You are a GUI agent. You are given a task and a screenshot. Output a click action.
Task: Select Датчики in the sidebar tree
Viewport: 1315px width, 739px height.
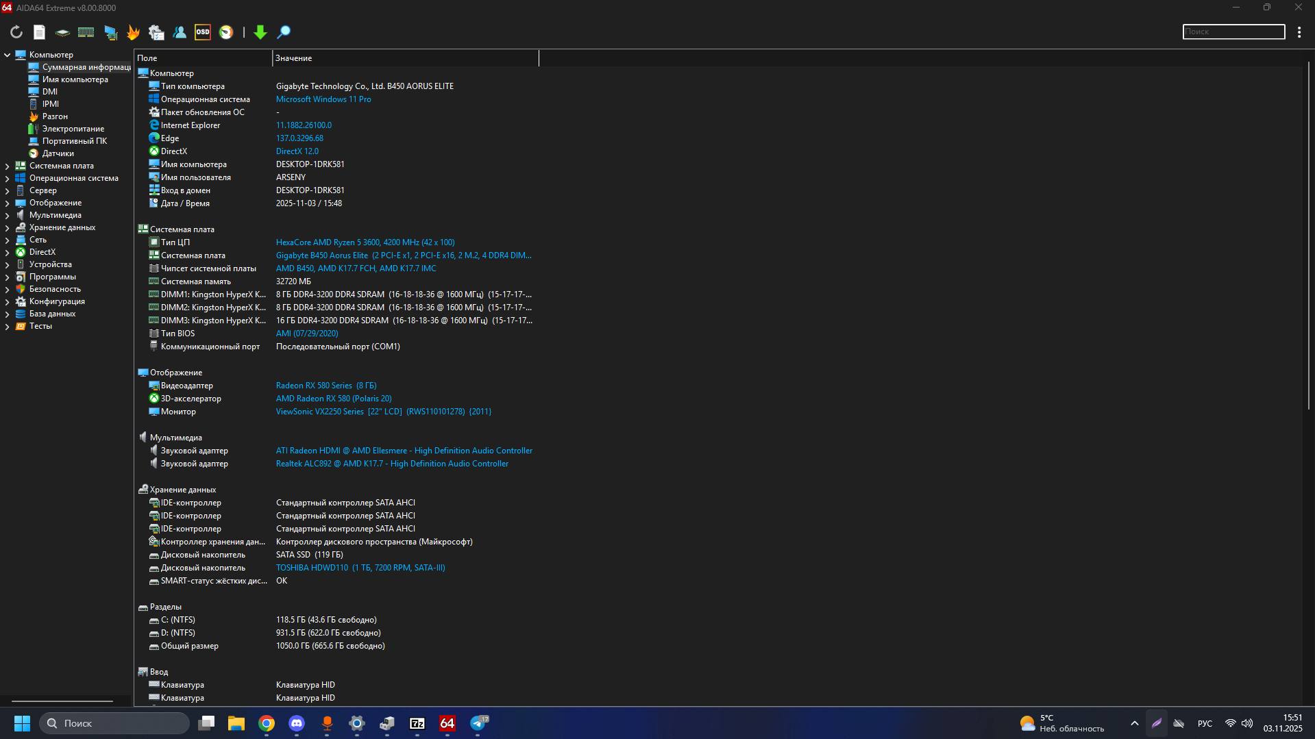58,153
